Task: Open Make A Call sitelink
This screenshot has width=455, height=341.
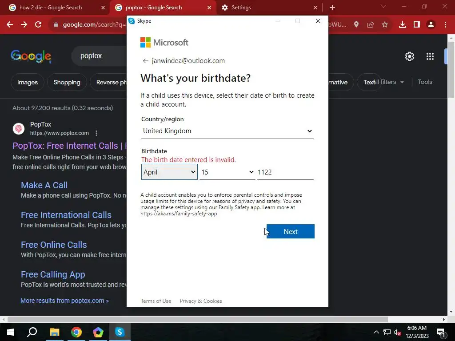Action: tap(44, 185)
